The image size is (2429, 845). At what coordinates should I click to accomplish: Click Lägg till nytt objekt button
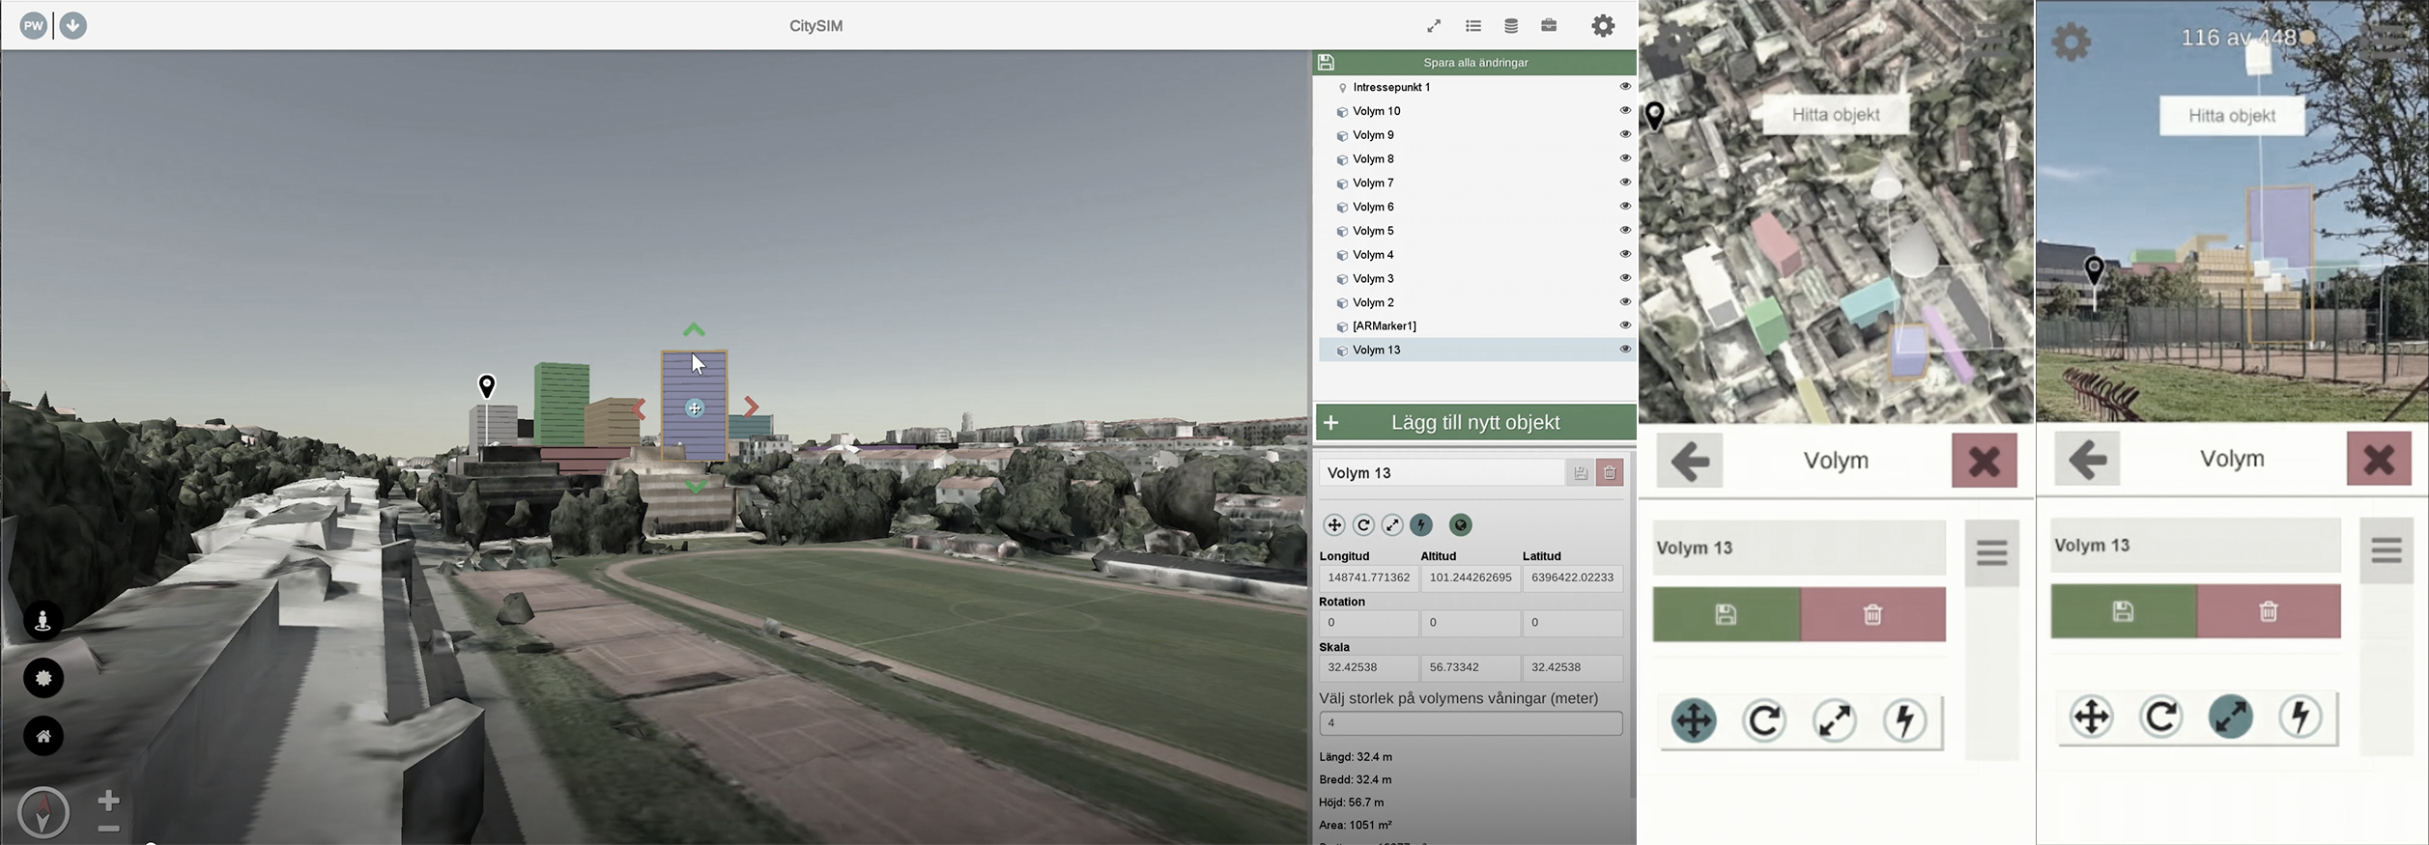pyautogui.click(x=1474, y=423)
